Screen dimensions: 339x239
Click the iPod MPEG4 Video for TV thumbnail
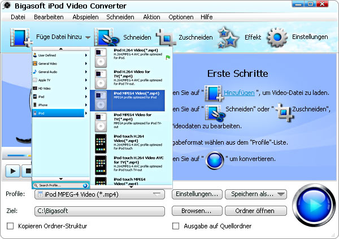click(101, 123)
